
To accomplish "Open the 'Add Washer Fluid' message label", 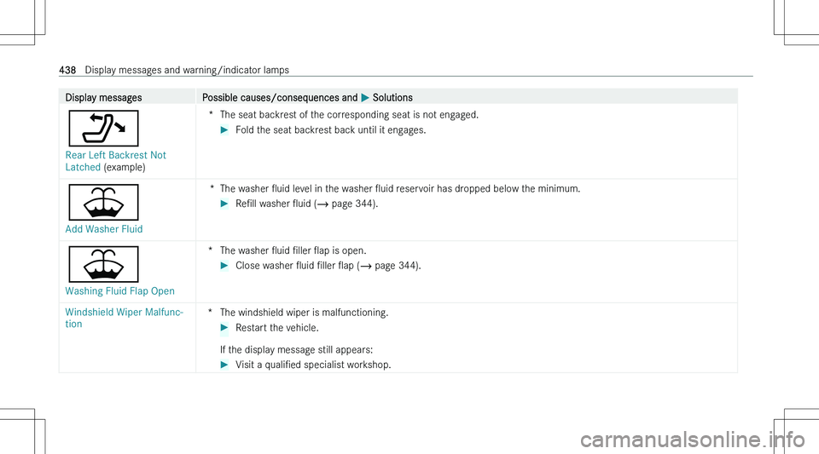I will 104,229.
